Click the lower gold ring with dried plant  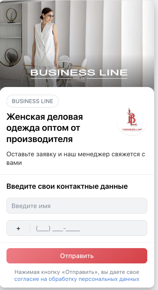pyautogui.click(x=12, y=56)
